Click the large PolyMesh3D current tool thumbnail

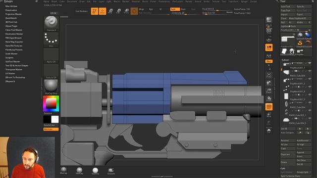[288, 40]
